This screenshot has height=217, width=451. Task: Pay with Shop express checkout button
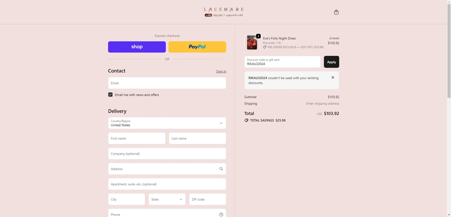point(137,47)
